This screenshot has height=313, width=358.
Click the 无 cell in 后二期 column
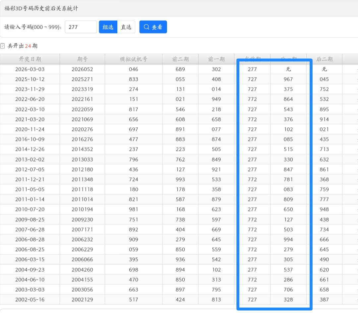click(324, 69)
